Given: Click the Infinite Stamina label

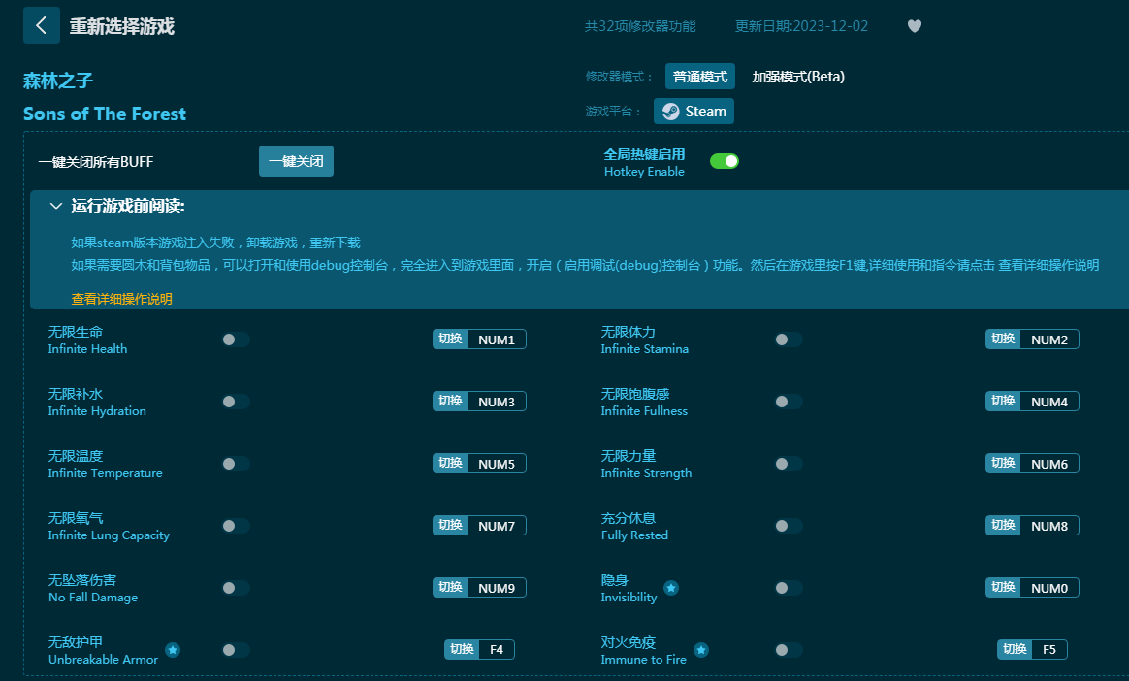Looking at the screenshot, I should coord(645,349).
